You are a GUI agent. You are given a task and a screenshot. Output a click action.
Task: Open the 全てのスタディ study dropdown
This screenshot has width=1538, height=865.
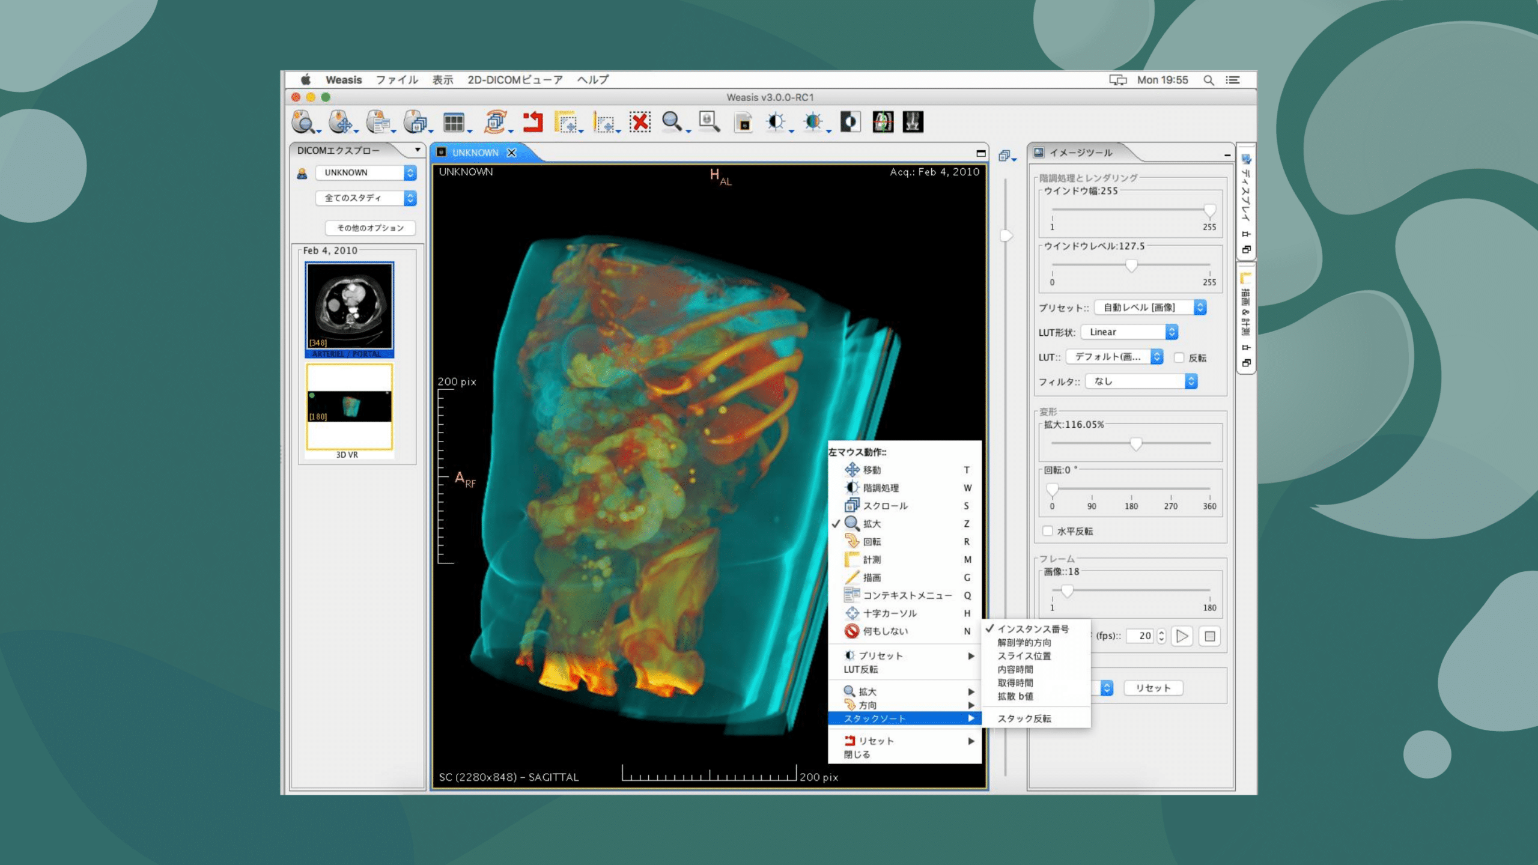tap(365, 198)
